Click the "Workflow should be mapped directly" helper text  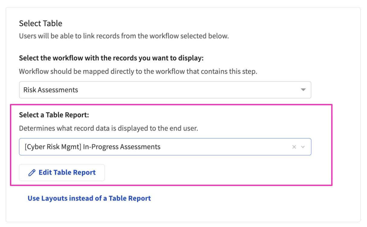coord(138,72)
